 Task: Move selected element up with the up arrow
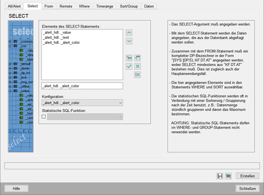coord(129,32)
